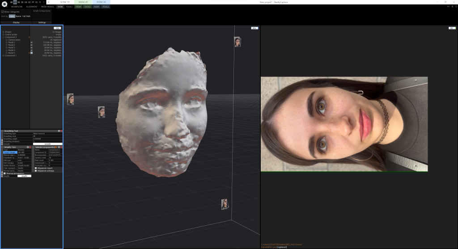Image resolution: width=458 pixels, height=249 pixels.
Task: Open the ALIGNMENT ribbon tab
Action: pos(32,7)
